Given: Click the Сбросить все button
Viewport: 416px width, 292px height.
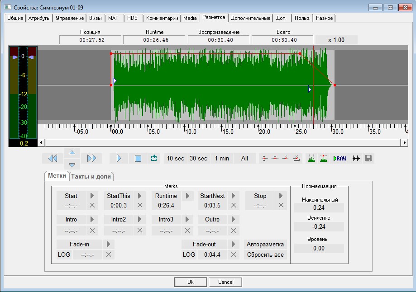Looking at the screenshot, I should point(266,254).
